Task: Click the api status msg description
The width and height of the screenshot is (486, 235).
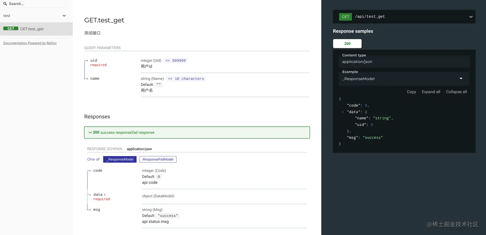Action: click(x=156, y=222)
